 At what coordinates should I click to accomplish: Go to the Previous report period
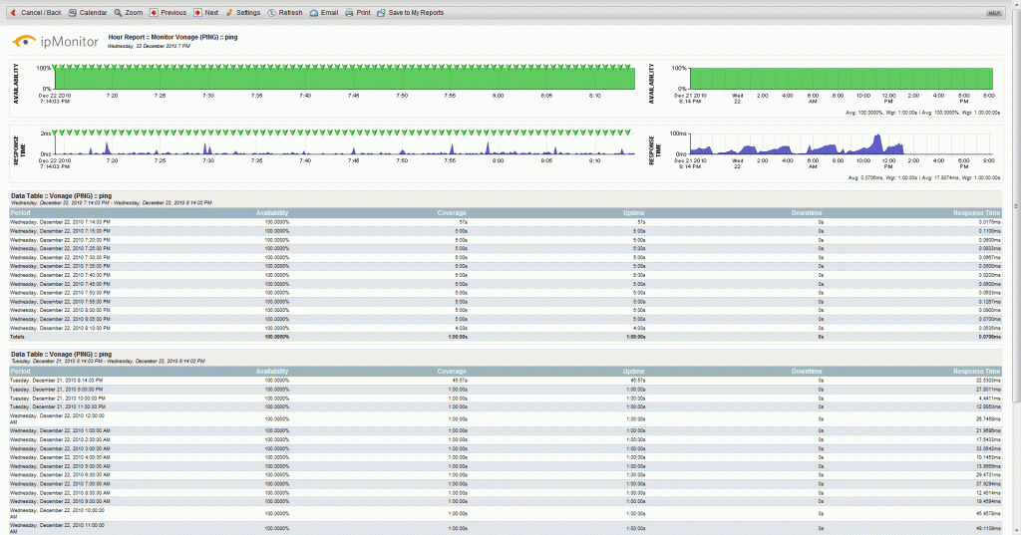(x=154, y=12)
